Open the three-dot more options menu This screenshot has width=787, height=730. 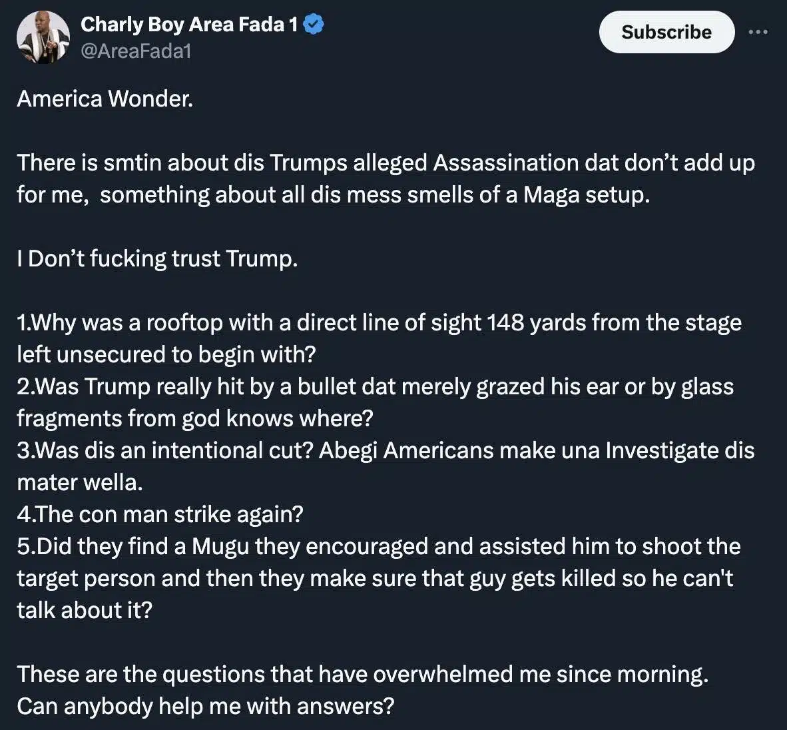point(758,32)
